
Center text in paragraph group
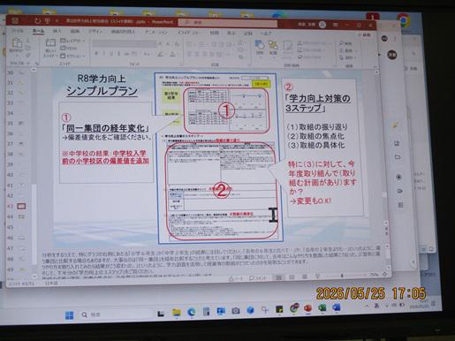point(197,54)
